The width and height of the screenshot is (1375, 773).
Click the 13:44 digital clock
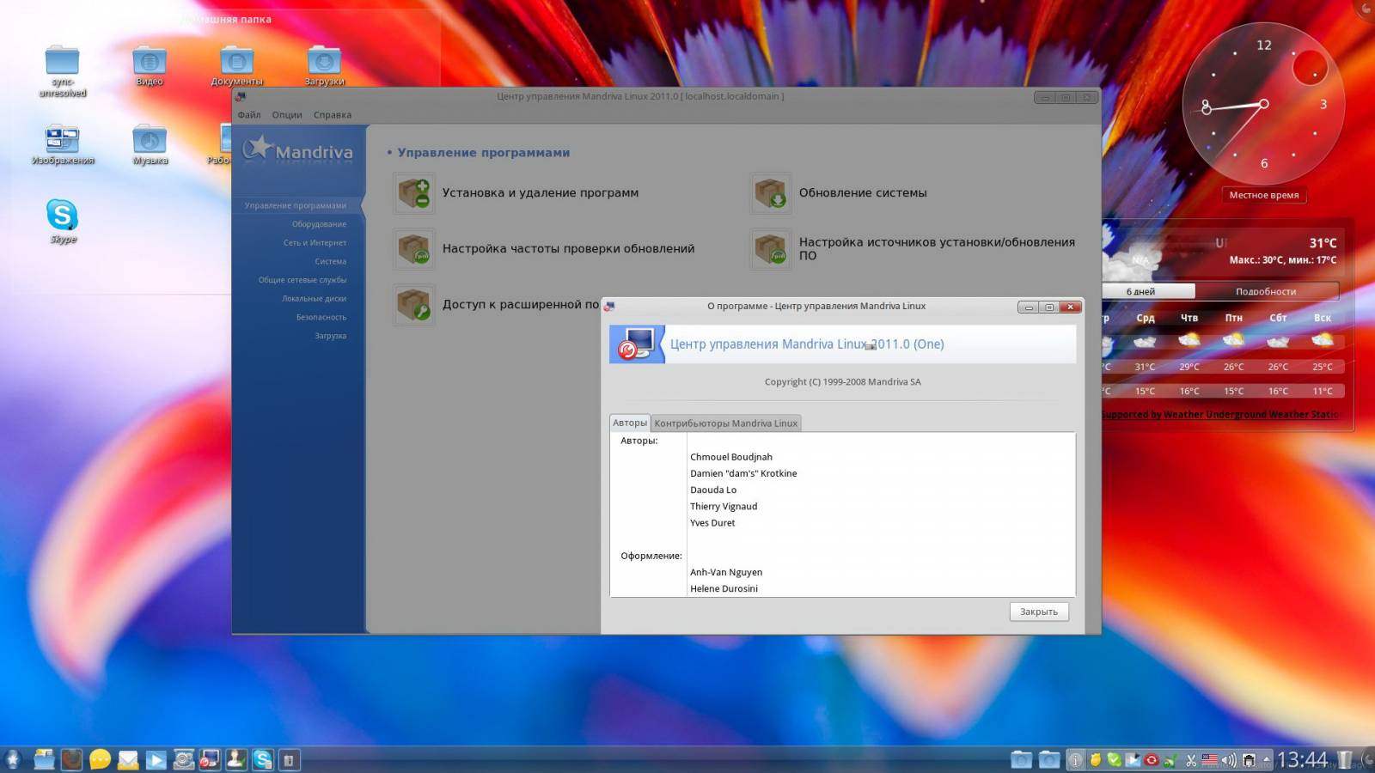[1302, 759]
